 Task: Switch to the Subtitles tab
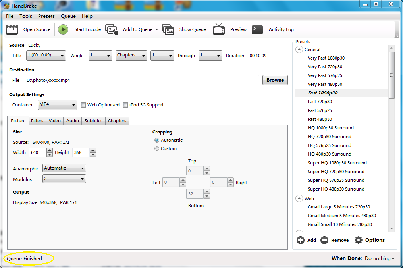pyautogui.click(x=94, y=121)
